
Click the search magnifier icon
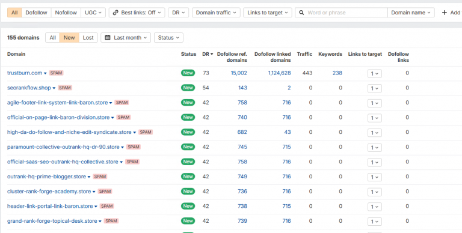pyautogui.click(x=301, y=13)
